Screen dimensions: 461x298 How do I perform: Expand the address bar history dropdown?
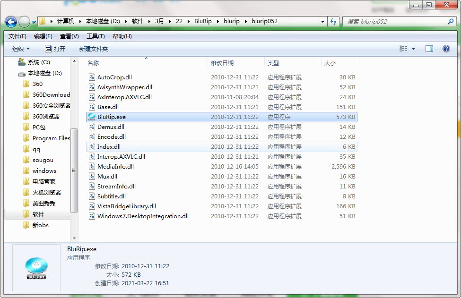click(x=322, y=21)
